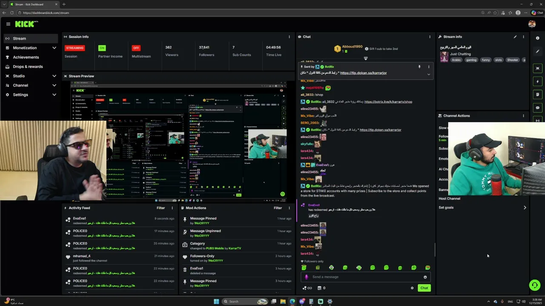Select the last green heart-eyes emote
This screenshot has height=306, width=545.
[427, 268]
